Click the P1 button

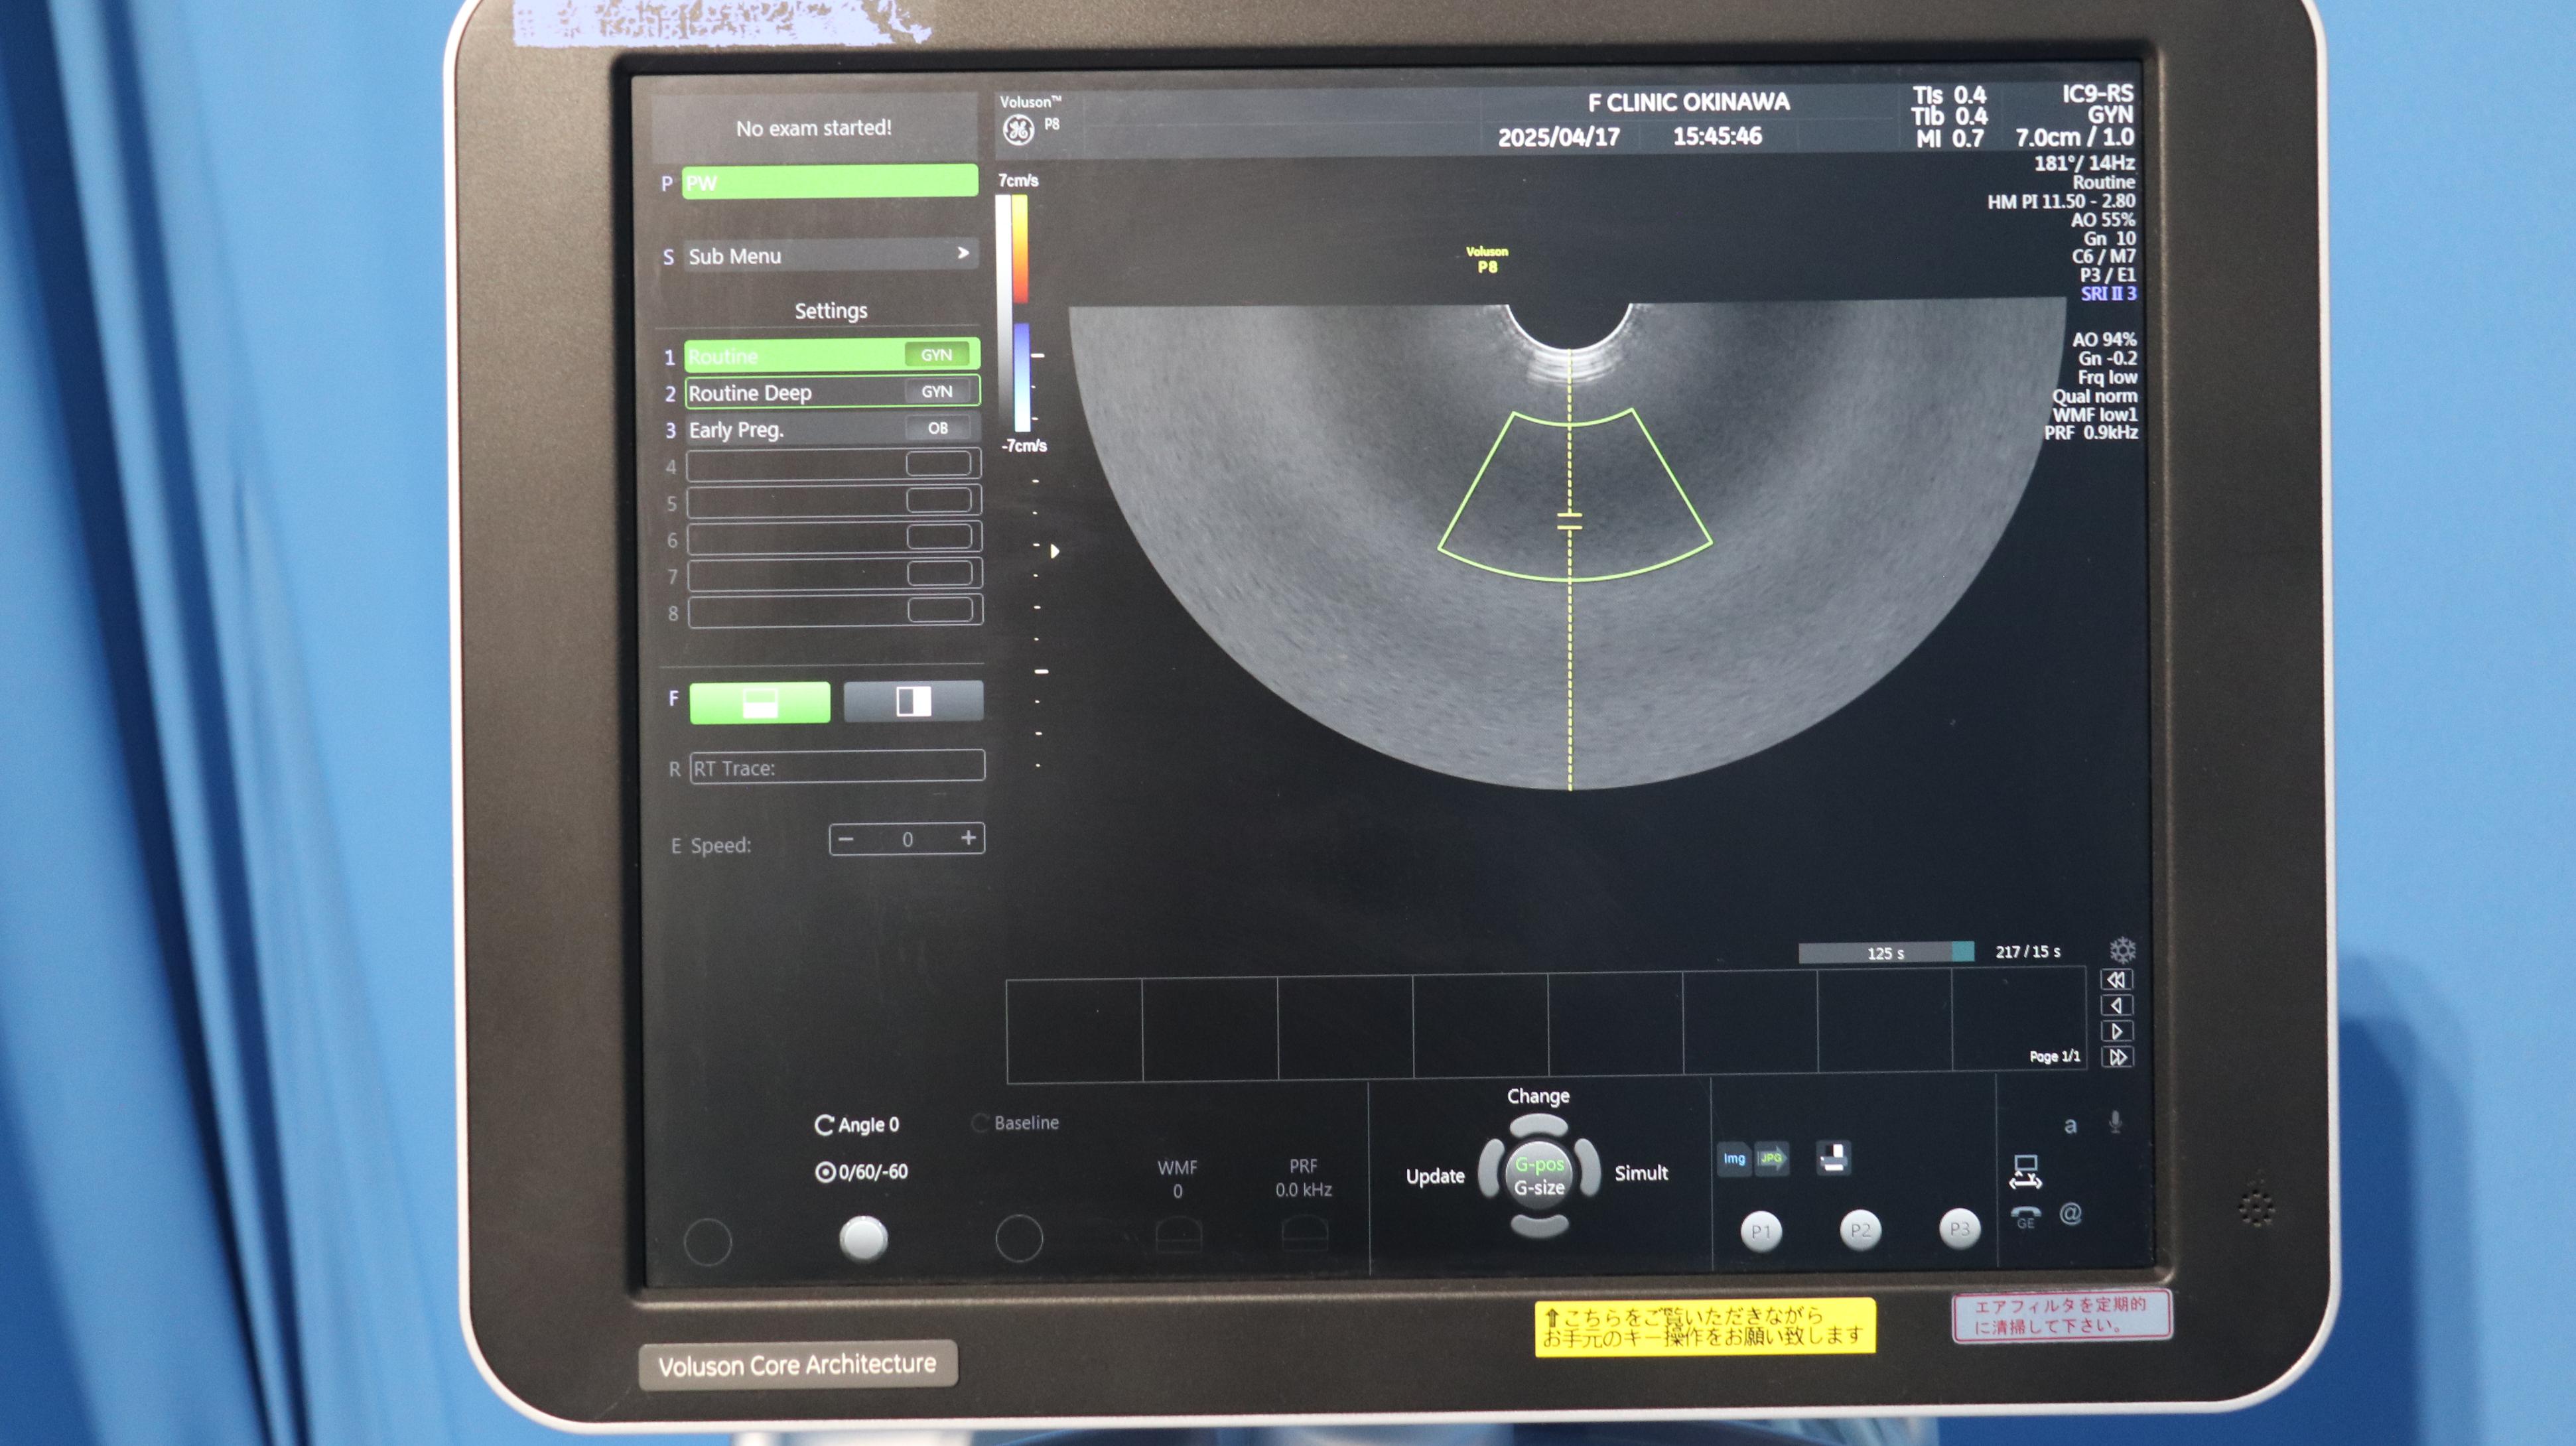(1761, 1231)
